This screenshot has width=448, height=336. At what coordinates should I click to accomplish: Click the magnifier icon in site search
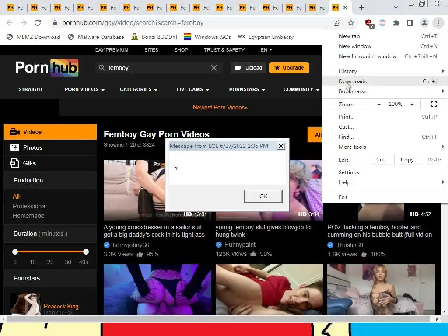[x=101, y=68]
